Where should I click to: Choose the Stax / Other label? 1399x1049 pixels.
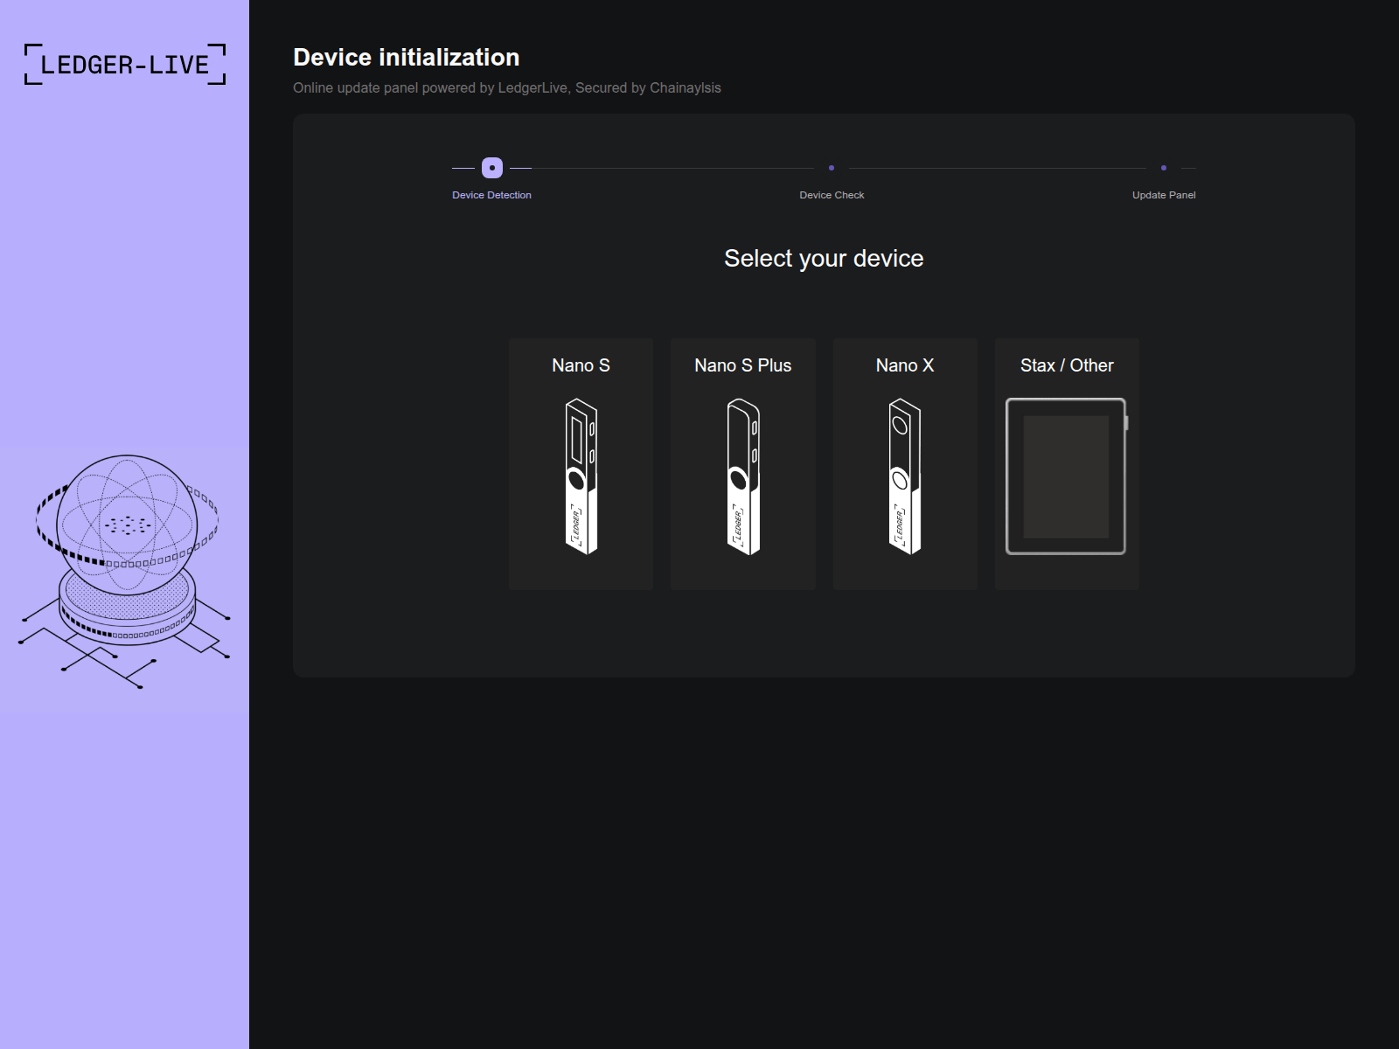tap(1067, 365)
